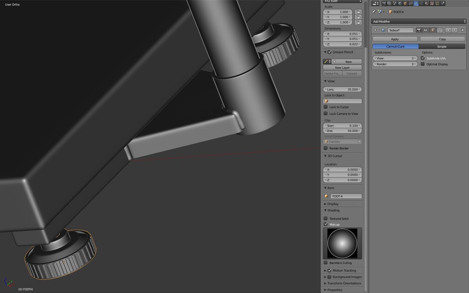
Task: Open the Render properties camera tab
Action: click(x=384, y=3)
